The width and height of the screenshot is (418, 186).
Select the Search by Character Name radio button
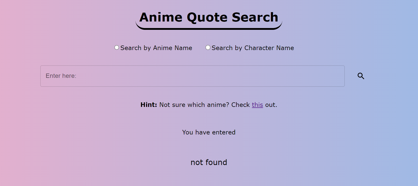208,48
